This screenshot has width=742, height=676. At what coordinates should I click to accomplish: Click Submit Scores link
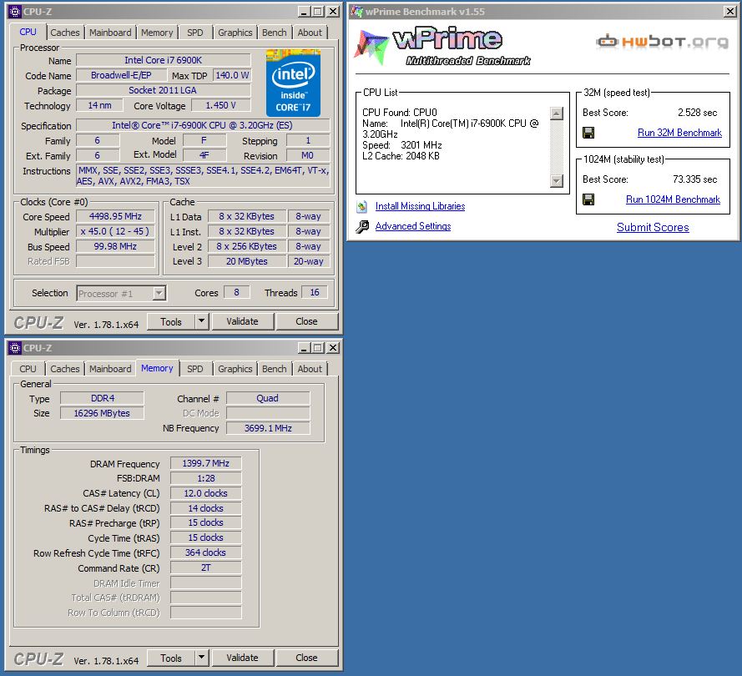point(653,228)
